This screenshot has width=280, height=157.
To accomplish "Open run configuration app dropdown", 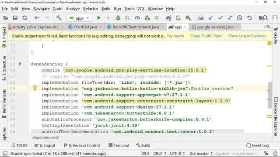I will point(79,18).
